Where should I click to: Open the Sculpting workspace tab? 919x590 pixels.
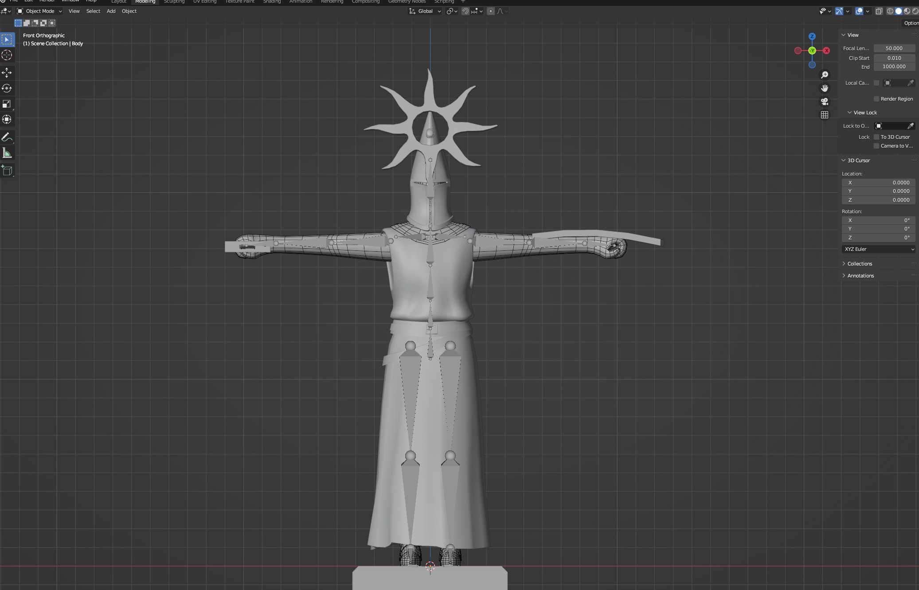174,2
